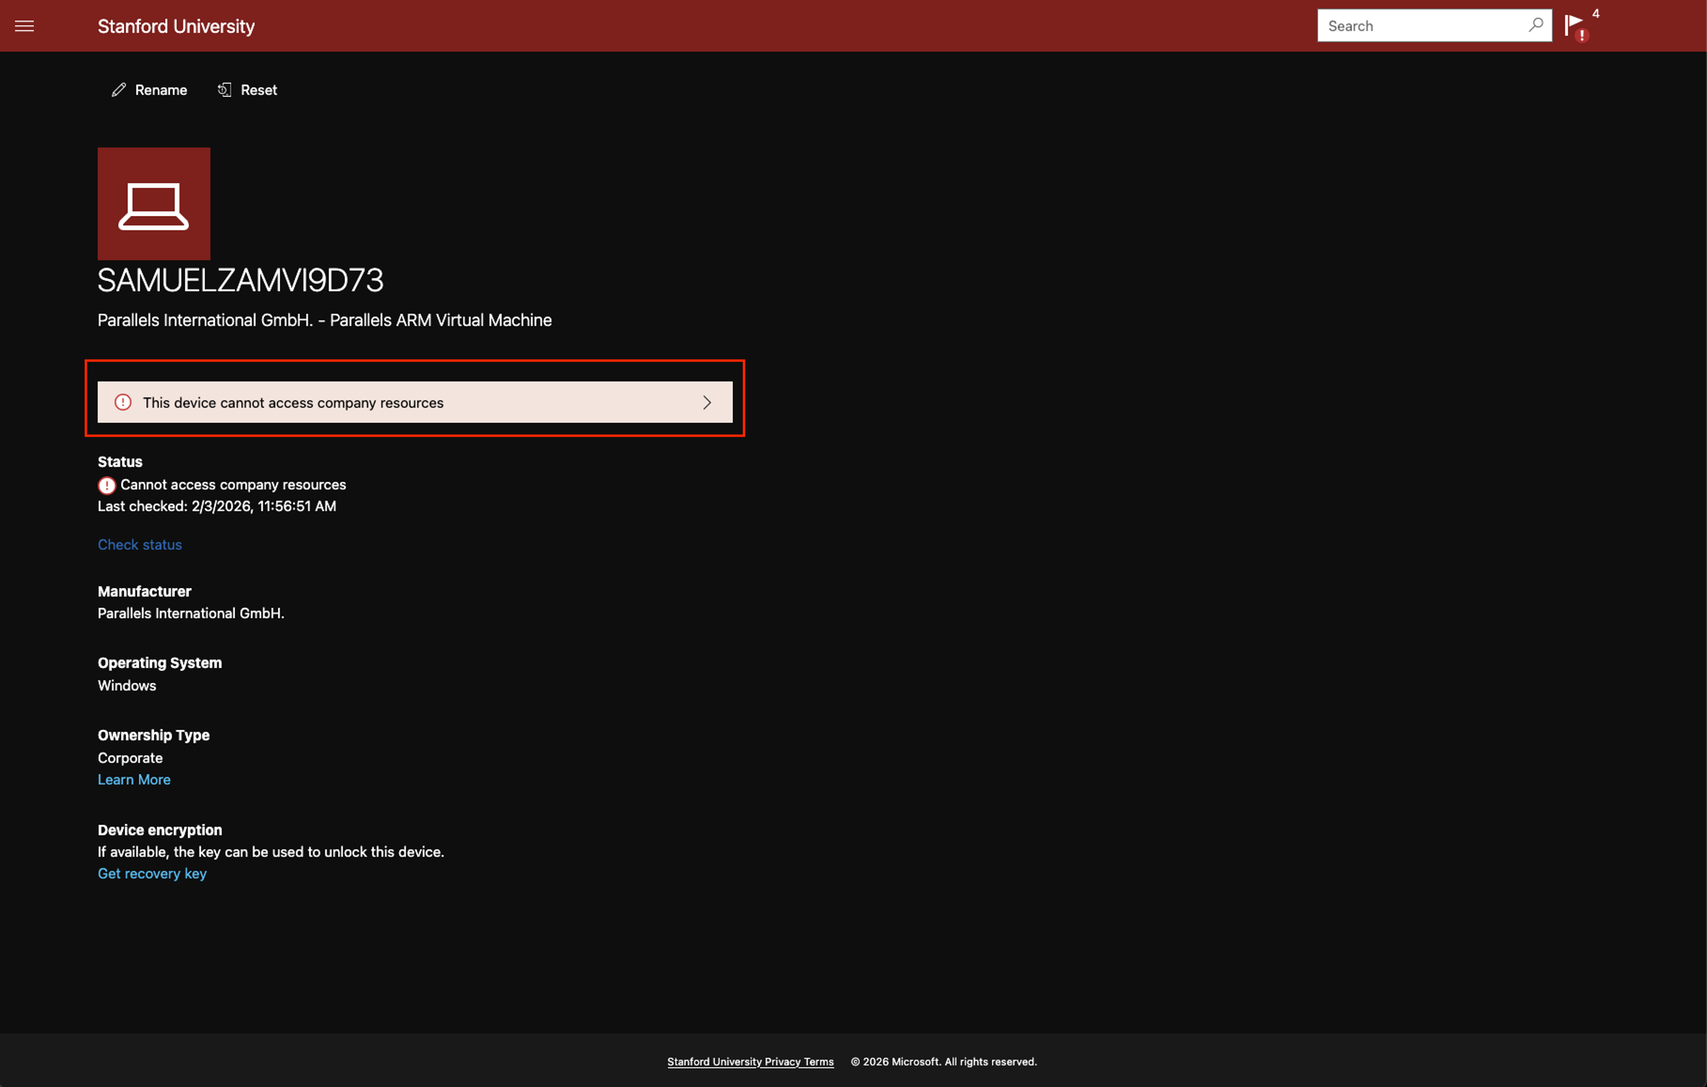
Task: Open the notifications flag icon
Action: (1574, 23)
